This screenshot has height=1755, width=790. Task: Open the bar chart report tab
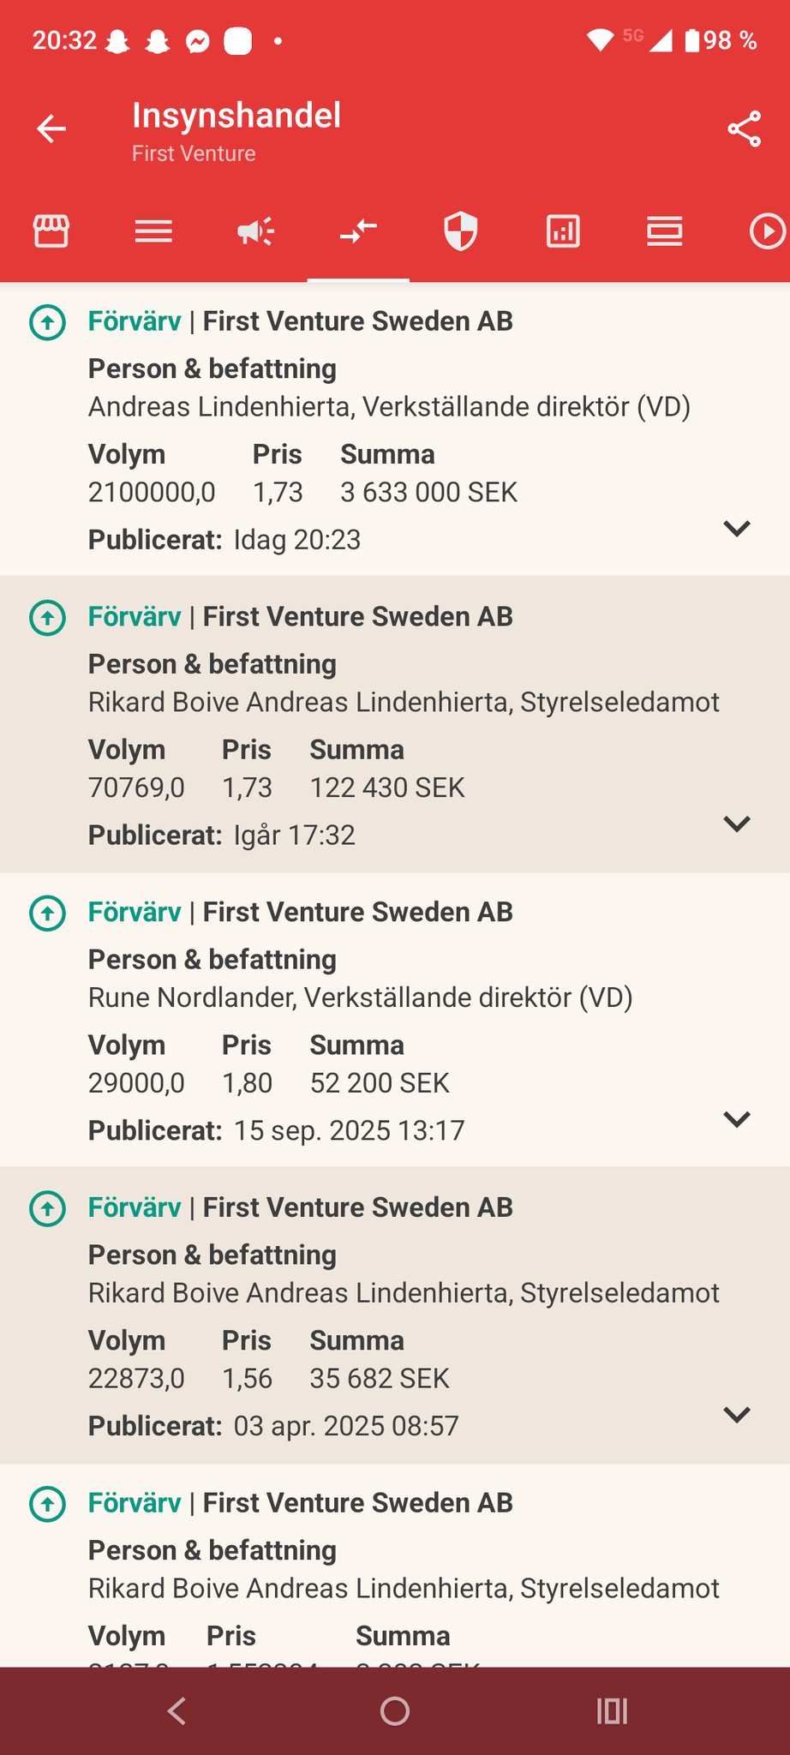point(563,231)
